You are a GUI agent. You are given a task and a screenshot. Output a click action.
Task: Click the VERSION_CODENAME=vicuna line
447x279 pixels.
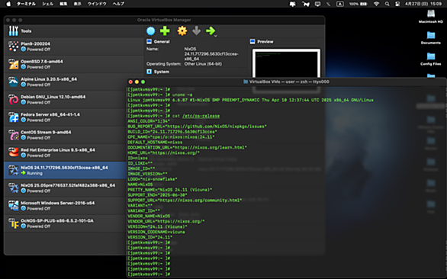(156, 232)
